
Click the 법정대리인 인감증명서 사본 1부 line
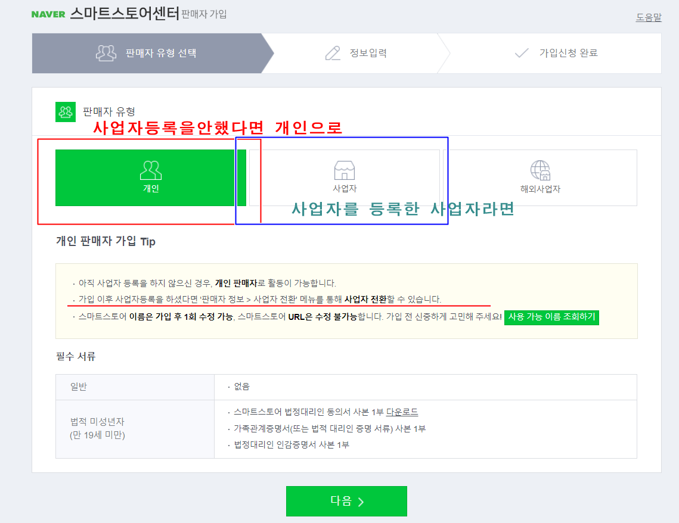point(292,445)
